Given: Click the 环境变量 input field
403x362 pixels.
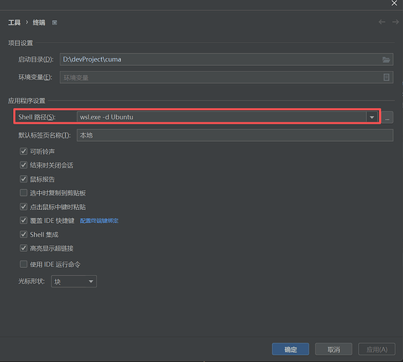Looking at the screenshot, I should 226,77.
